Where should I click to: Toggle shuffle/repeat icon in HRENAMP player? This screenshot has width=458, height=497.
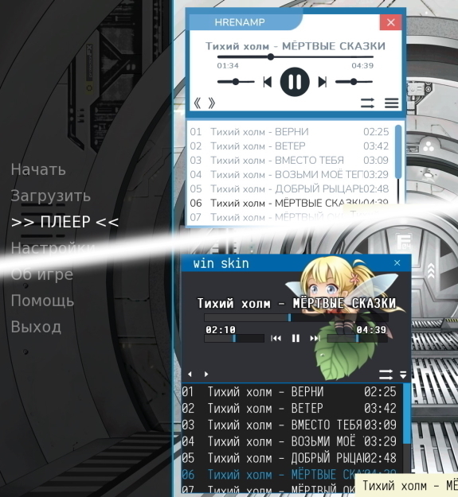(x=367, y=103)
